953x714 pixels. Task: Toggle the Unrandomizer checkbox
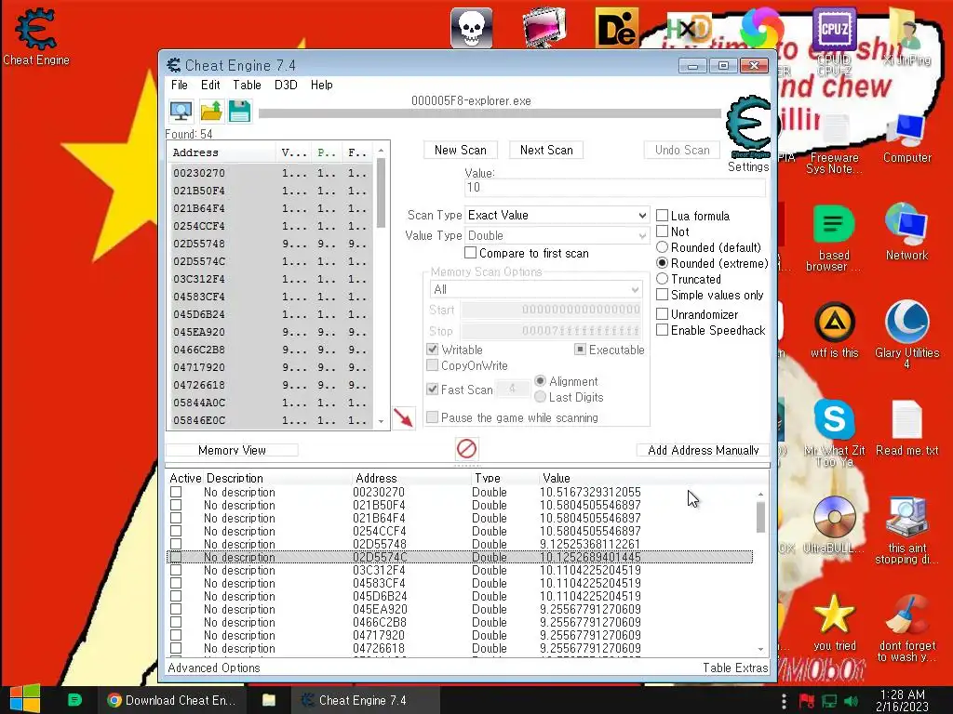point(663,314)
